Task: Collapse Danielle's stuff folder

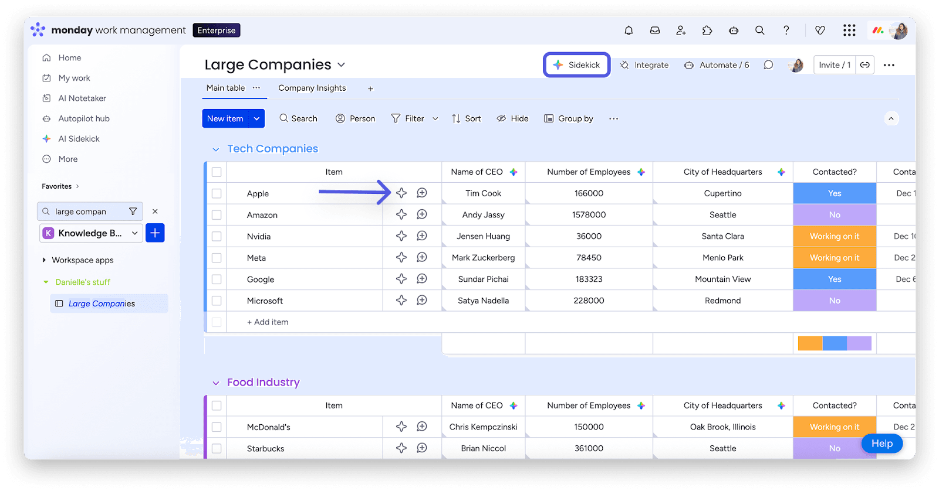Action: coord(46,282)
